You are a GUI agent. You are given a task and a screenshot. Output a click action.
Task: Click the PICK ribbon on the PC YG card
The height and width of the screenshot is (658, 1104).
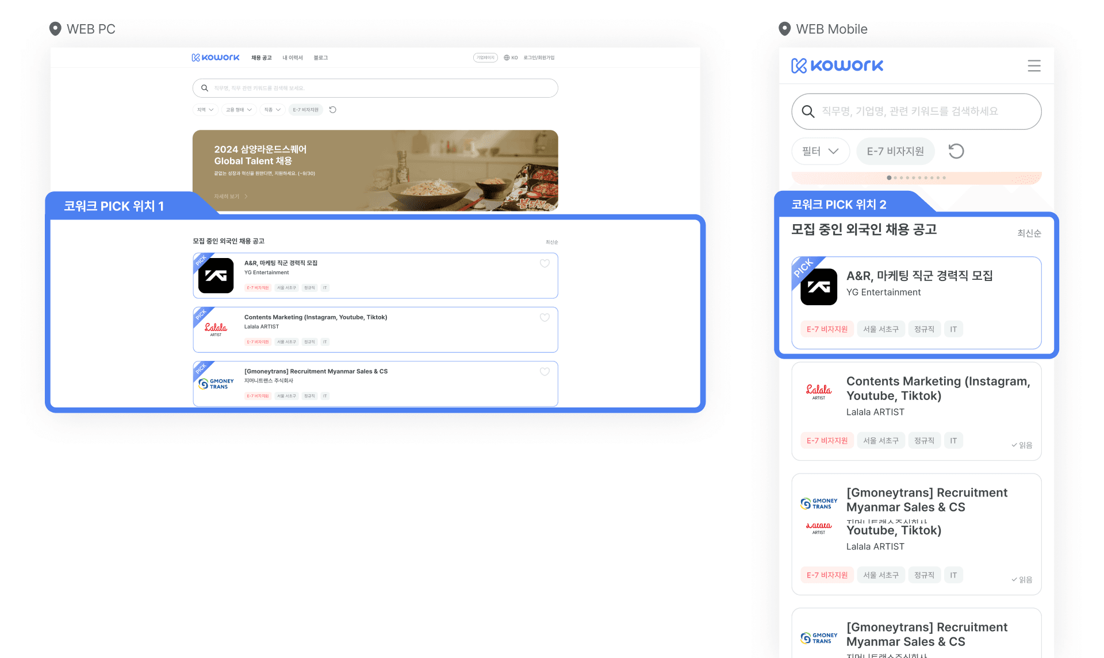click(201, 260)
